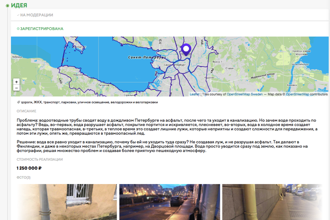Click the checkmark icon by НА МОДЕРАЦИИ
The height and width of the screenshot is (220, 330).
click(x=18, y=15)
